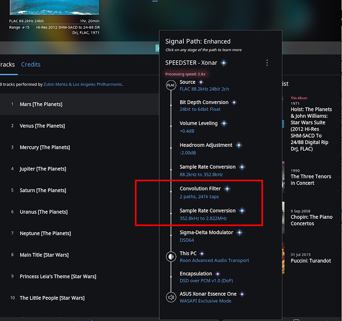This screenshot has width=342, height=321.
Task: Click the '-2.00dB' headroom value
Action: coord(188,153)
